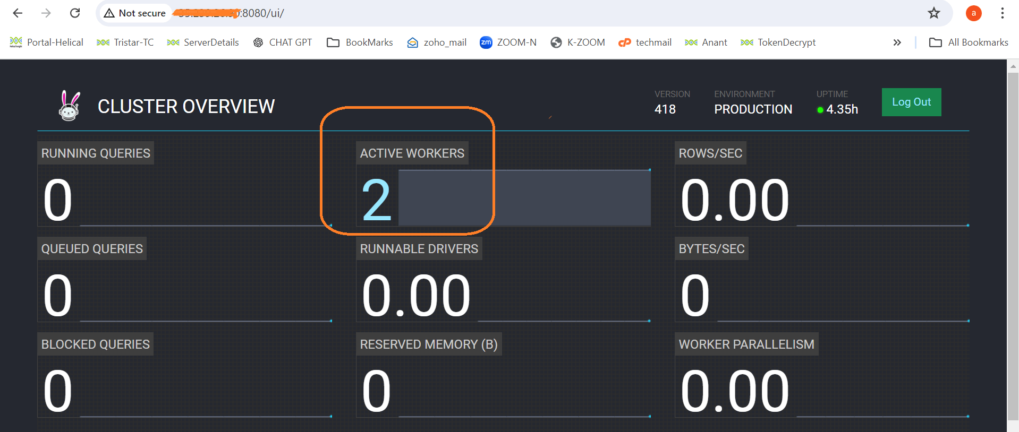The height and width of the screenshot is (432, 1019).
Task: Open the TokenDecrypt bookmark
Action: [x=778, y=42]
